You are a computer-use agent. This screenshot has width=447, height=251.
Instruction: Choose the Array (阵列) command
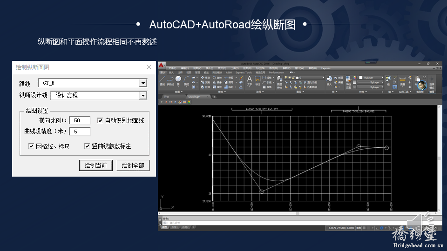tap(229, 87)
